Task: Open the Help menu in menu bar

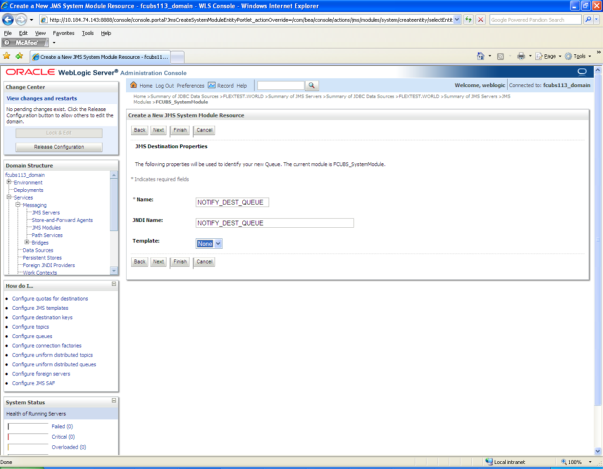Action: [x=106, y=33]
